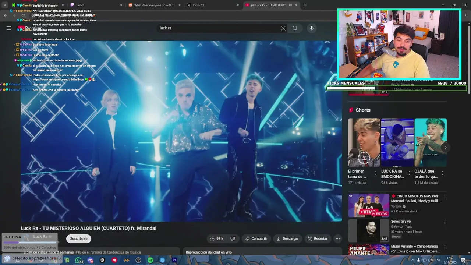The image size is (471, 265).
Task: Open notification center in system tray
Action: pos(464,261)
